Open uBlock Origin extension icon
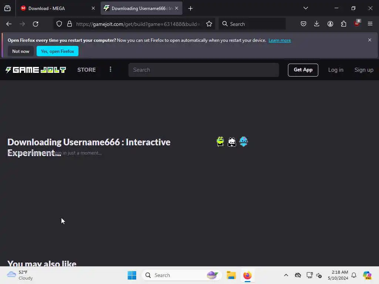Screen dimensions: 379x284 (357, 23)
